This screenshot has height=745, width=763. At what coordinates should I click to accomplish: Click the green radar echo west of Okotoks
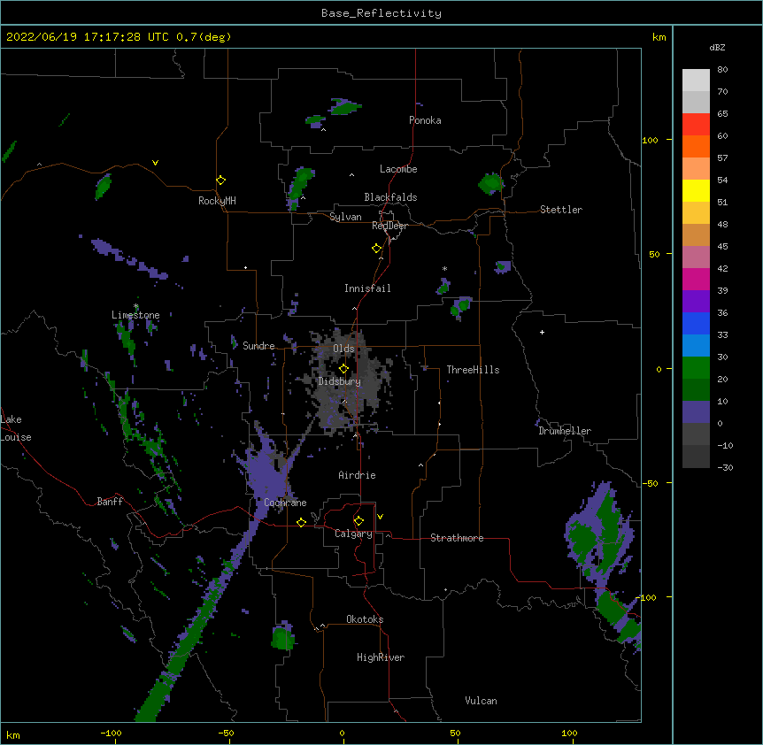pos(282,638)
